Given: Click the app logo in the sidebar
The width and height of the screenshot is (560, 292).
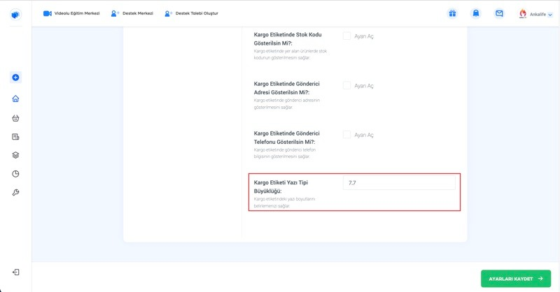Looking at the screenshot, I should [15, 15].
